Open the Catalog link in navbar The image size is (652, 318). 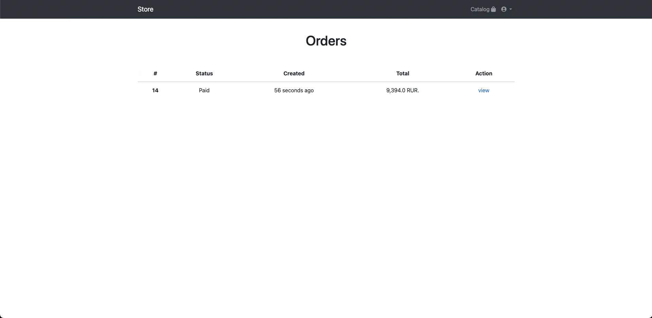(x=480, y=9)
